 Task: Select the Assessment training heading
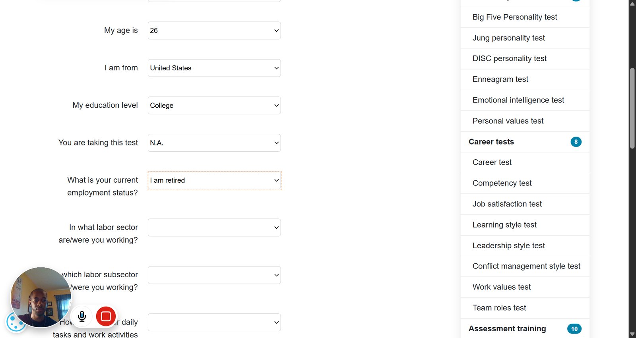(x=507, y=328)
